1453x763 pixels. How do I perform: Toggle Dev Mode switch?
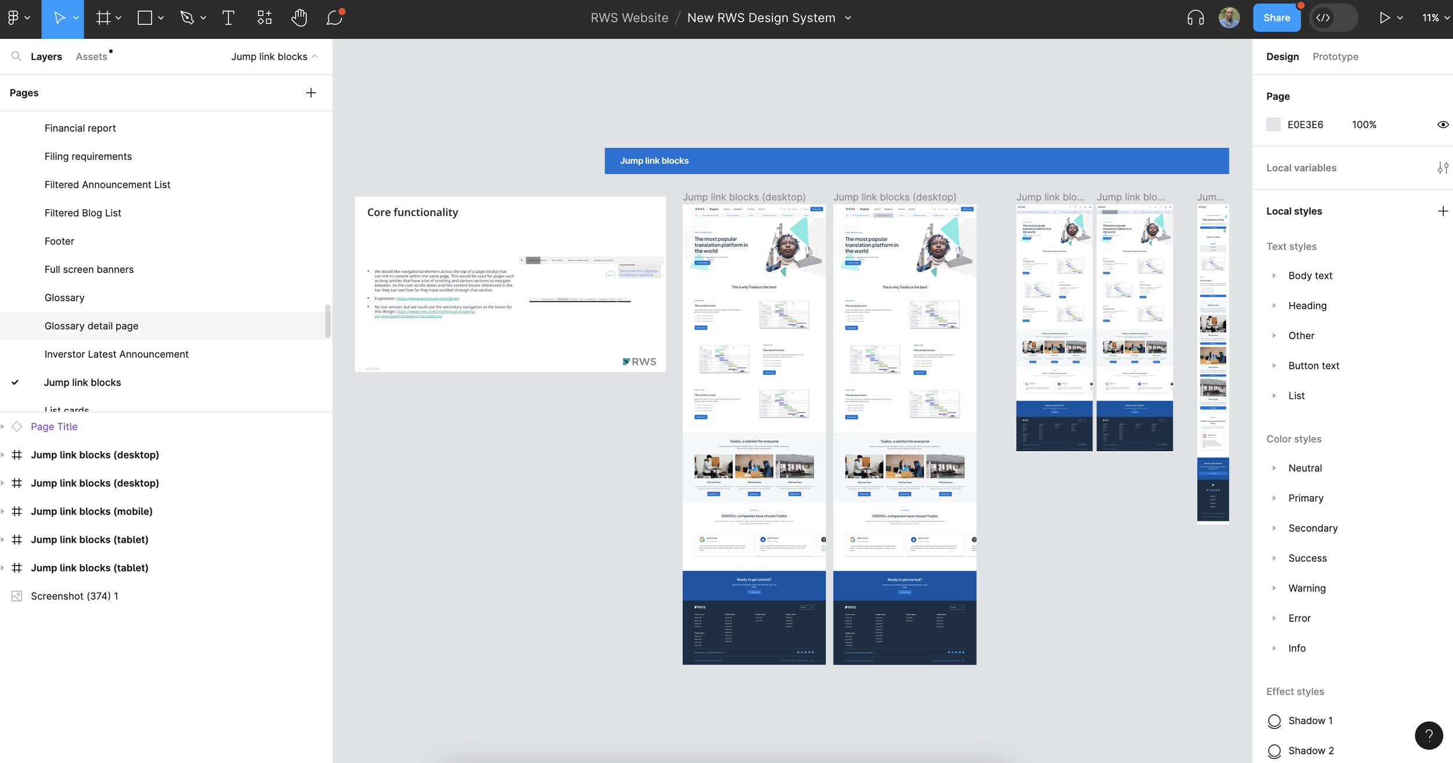click(1333, 18)
